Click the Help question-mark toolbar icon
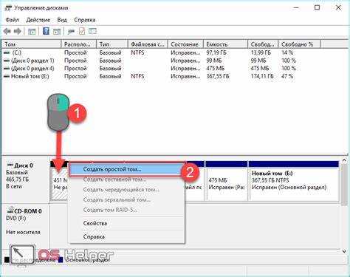Image resolution: width=350 pixels, height=277 pixels. (x=46, y=31)
